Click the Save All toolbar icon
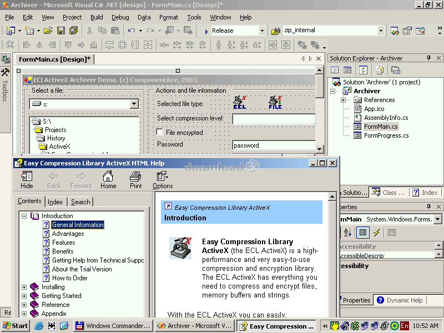Image resolution: width=444 pixels, height=333 pixels. point(74,31)
